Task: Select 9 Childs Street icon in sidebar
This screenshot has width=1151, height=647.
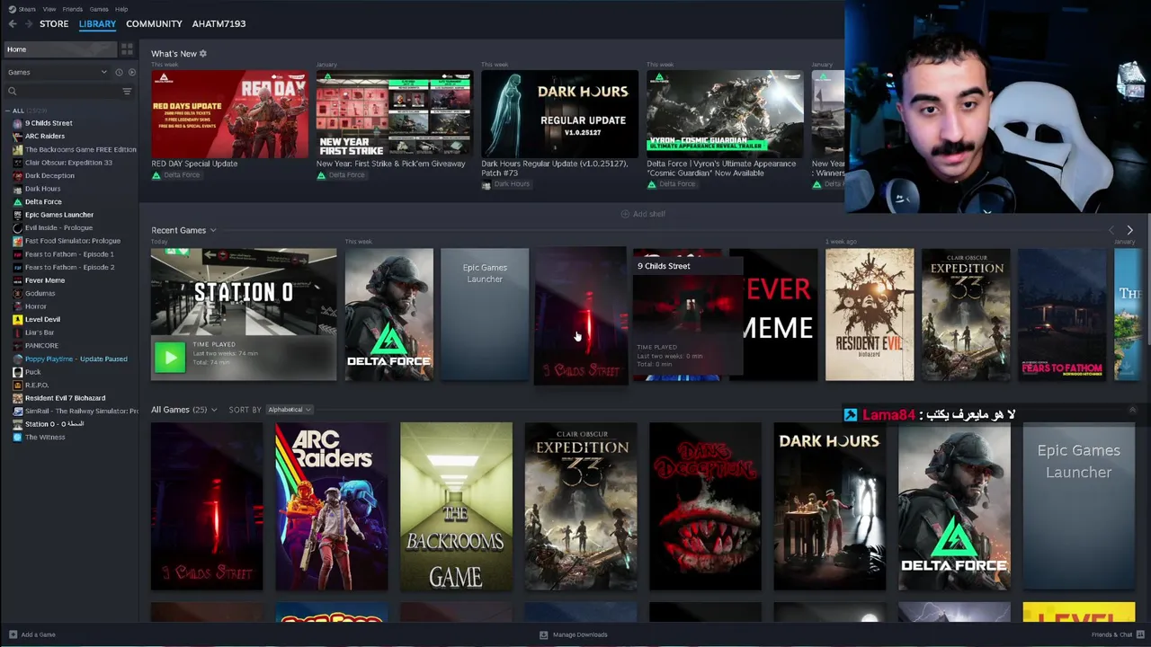Action: (18, 123)
